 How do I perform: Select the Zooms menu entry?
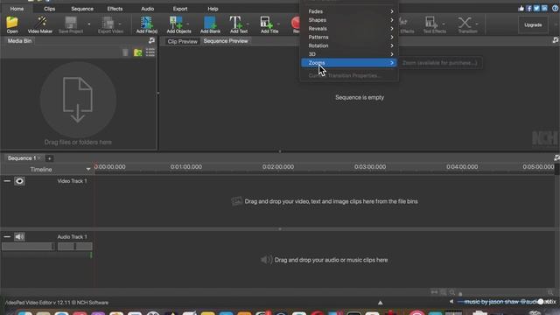349,63
